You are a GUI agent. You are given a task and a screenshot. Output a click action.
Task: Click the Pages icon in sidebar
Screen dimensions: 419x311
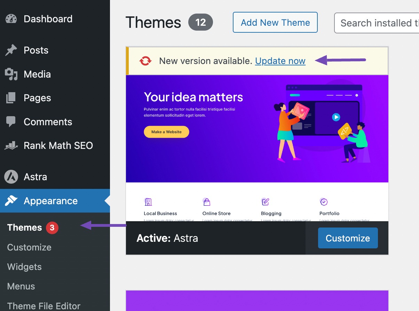pyautogui.click(x=11, y=98)
